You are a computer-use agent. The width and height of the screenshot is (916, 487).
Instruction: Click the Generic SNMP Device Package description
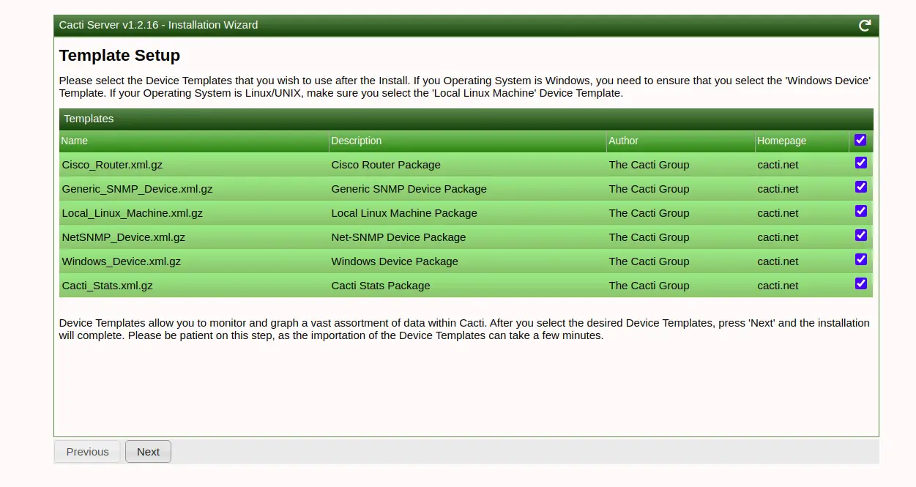coord(409,189)
